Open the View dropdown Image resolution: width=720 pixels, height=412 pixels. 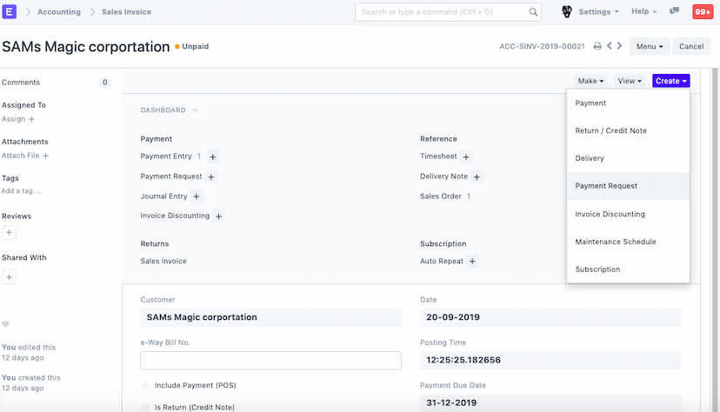(630, 81)
